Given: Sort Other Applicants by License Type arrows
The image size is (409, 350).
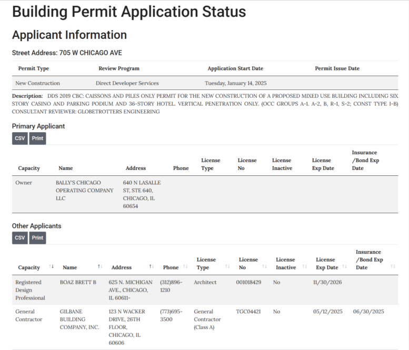Looking at the screenshot, I should coord(227,267).
